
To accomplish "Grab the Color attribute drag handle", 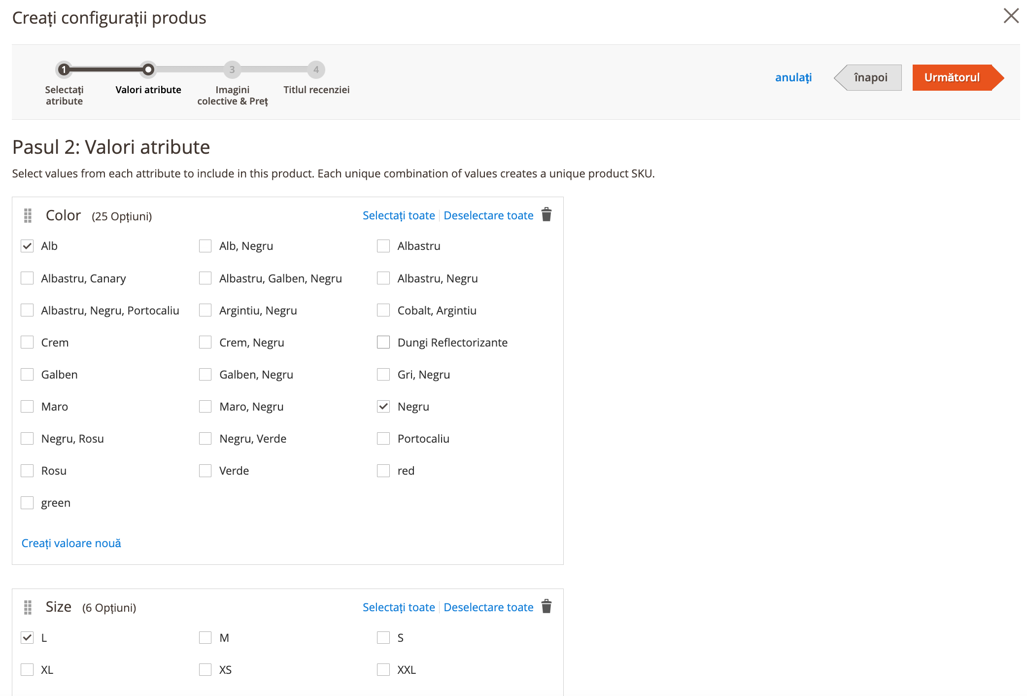I will (28, 215).
